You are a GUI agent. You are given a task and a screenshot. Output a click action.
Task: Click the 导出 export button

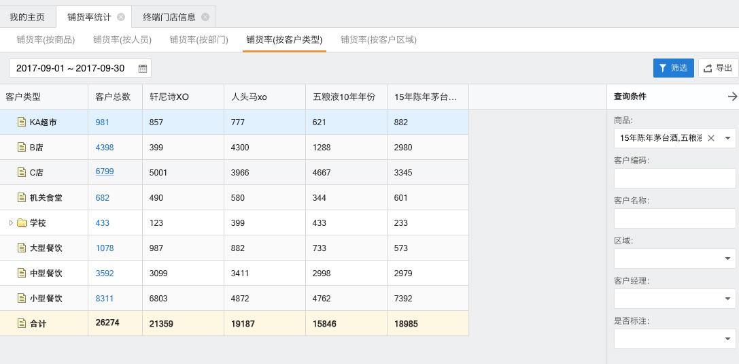pos(718,68)
